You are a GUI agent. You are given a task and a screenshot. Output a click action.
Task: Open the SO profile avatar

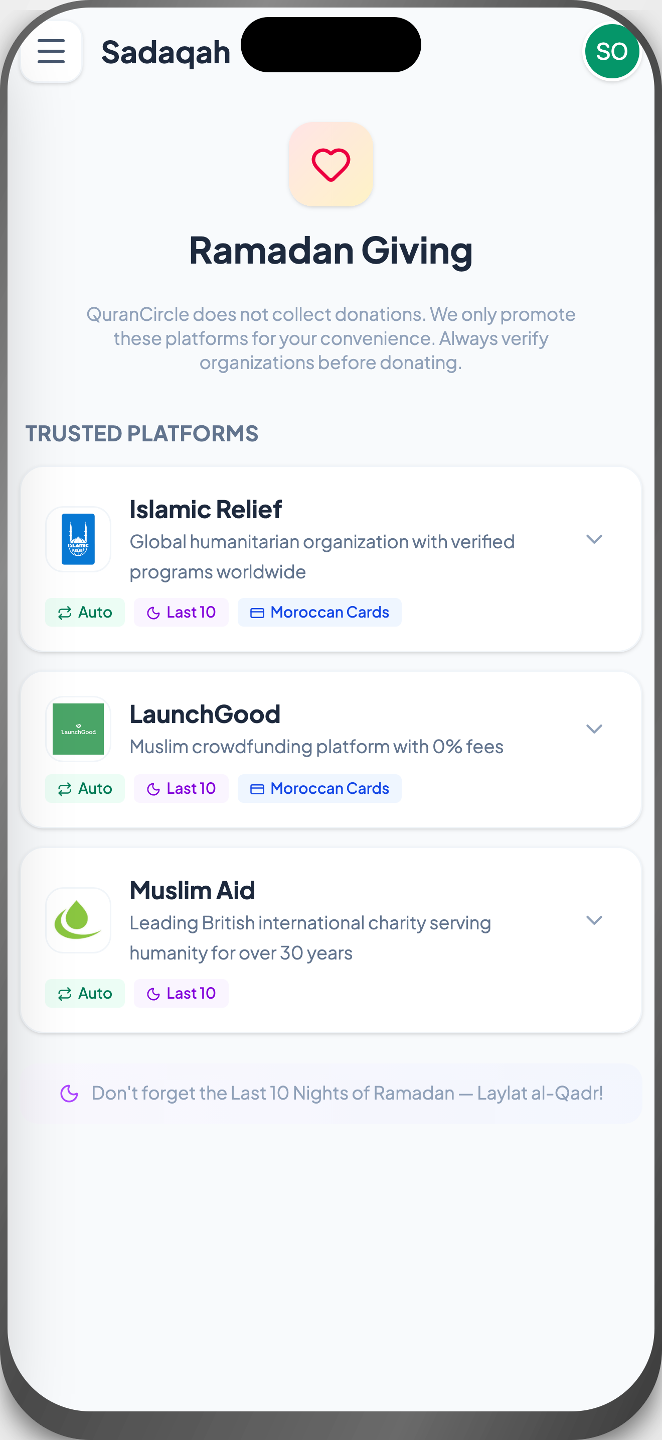[x=612, y=51]
